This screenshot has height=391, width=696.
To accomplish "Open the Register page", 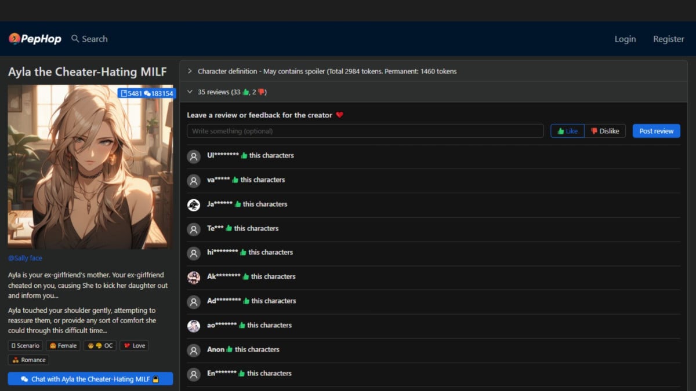I will pyautogui.click(x=668, y=39).
